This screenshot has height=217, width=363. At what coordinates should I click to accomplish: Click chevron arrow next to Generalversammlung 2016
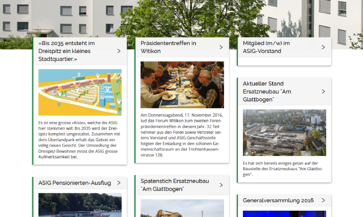[323, 201]
